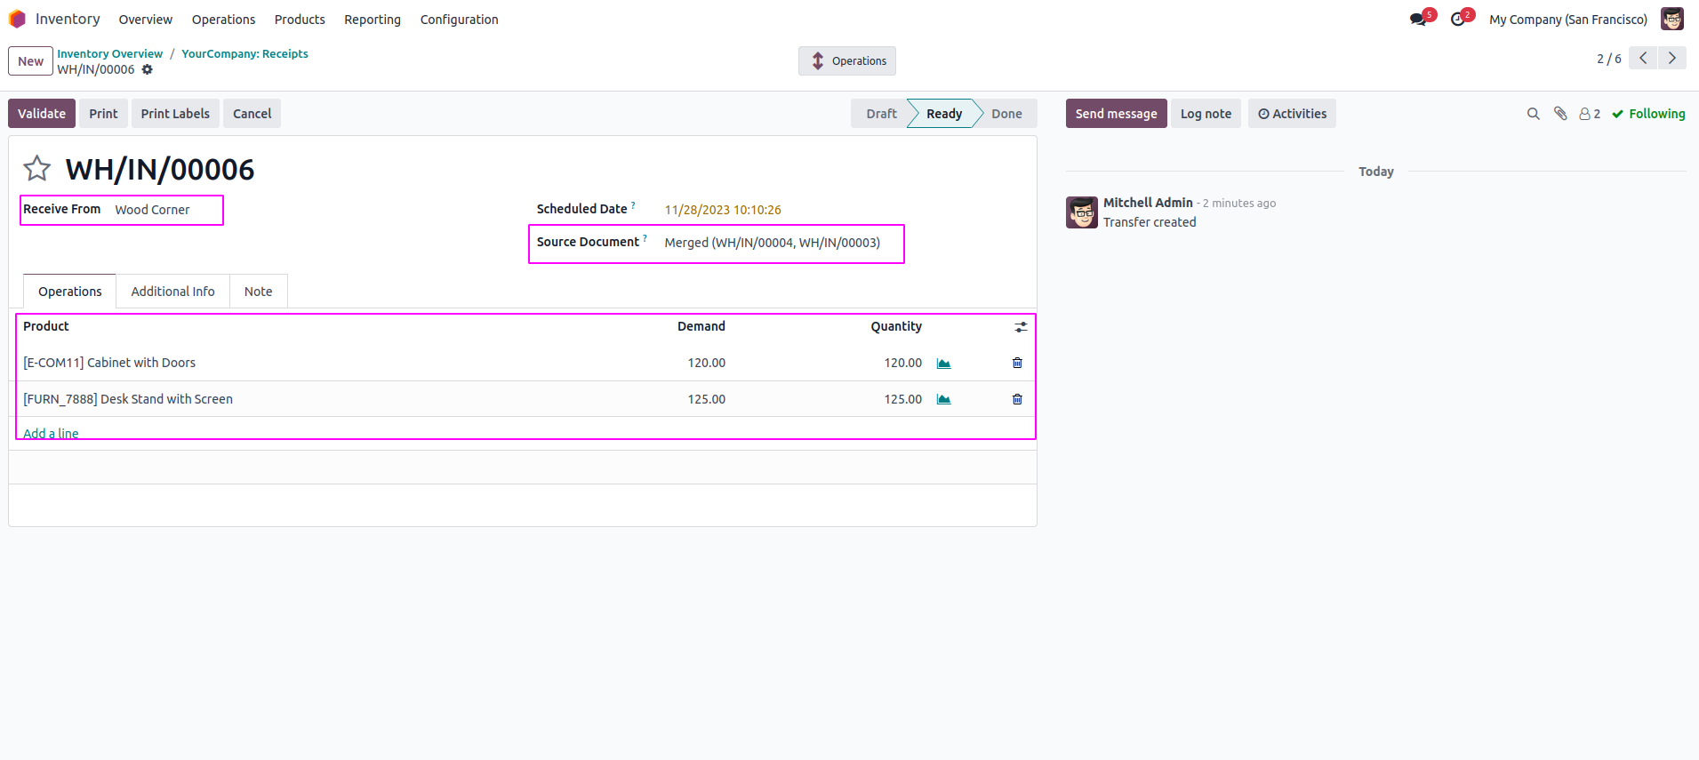This screenshot has width=1699, height=760.
Task: Go to the previous record
Action: click(1643, 59)
